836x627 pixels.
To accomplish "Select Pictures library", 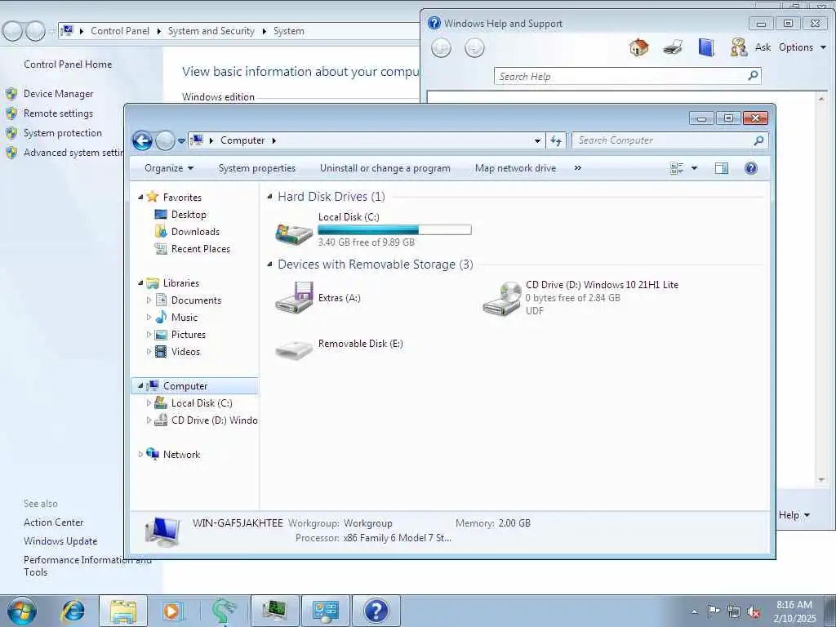I will click(x=189, y=335).
